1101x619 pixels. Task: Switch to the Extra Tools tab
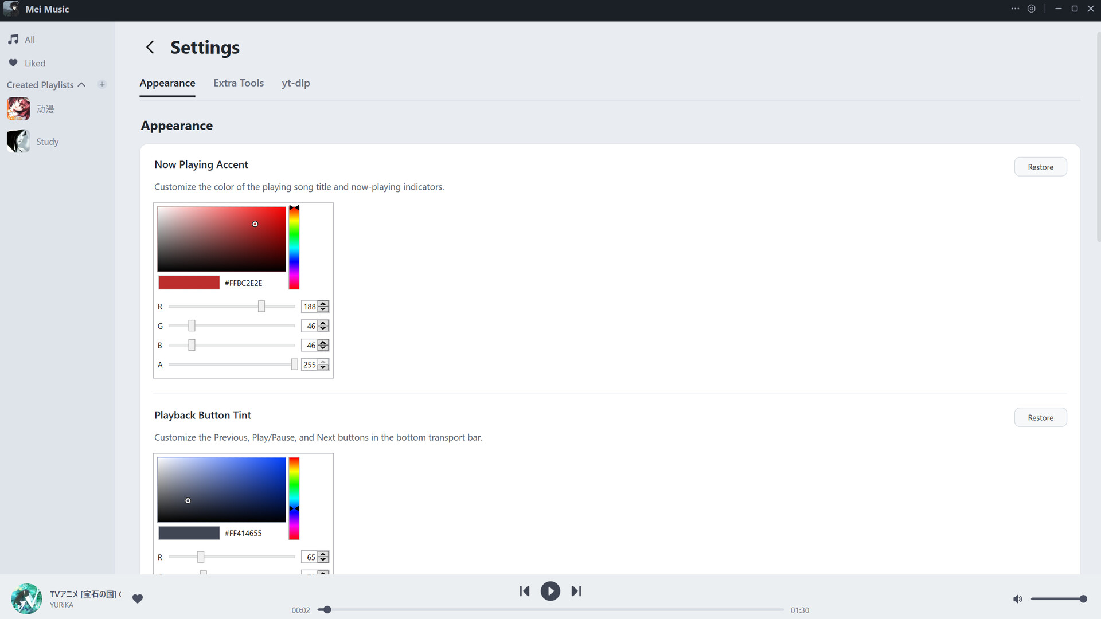pyautogui.click(x=239, y=83)
